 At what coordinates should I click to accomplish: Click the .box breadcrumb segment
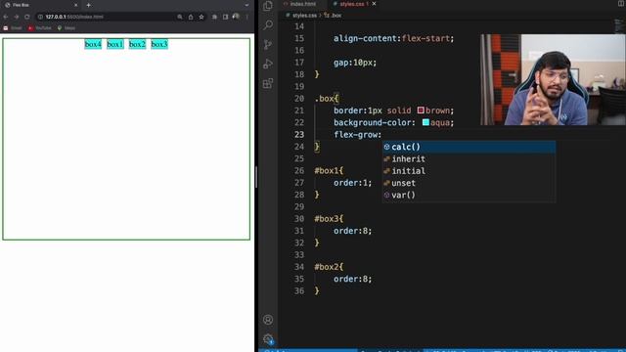tap(333, 16)
